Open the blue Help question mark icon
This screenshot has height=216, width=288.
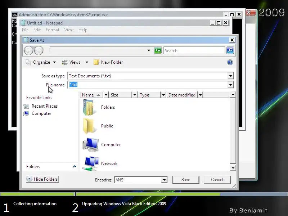230,62
